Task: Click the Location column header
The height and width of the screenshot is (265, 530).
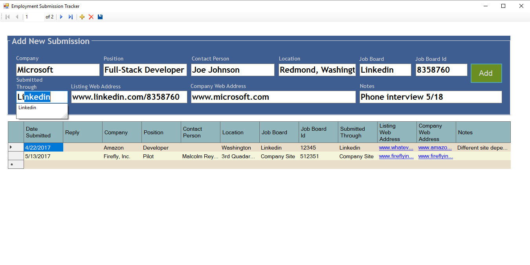Action: pos(240,132)
